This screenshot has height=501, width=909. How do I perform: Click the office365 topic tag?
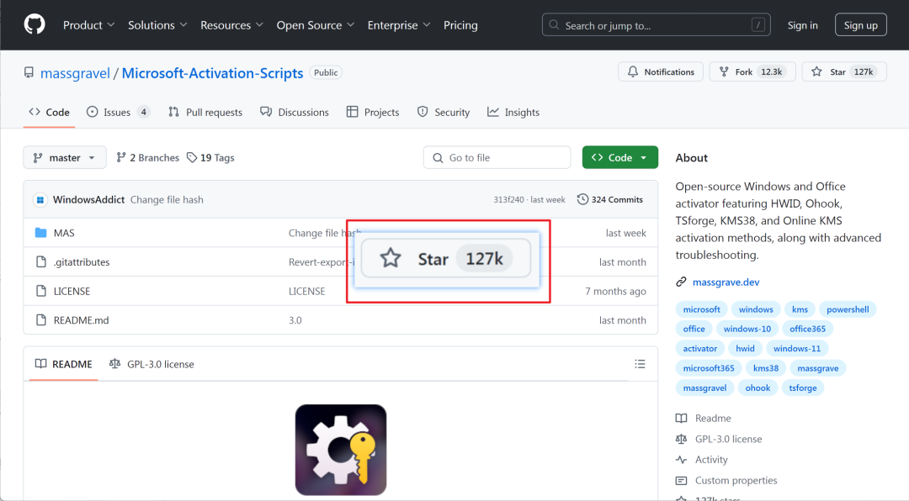pyautogui.click(x=807, y=329)
